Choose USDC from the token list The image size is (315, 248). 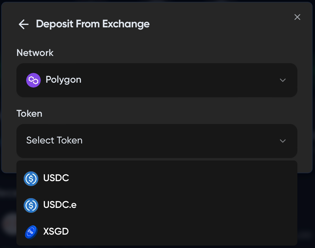pos(56,178)
